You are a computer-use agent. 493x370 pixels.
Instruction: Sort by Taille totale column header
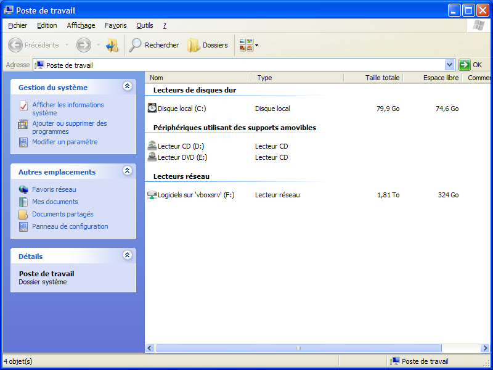coord(381,78)
